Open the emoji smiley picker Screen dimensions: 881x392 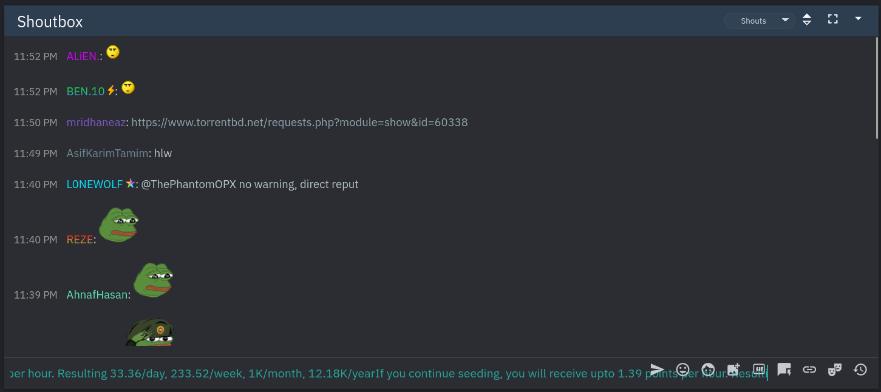[683, 370]
